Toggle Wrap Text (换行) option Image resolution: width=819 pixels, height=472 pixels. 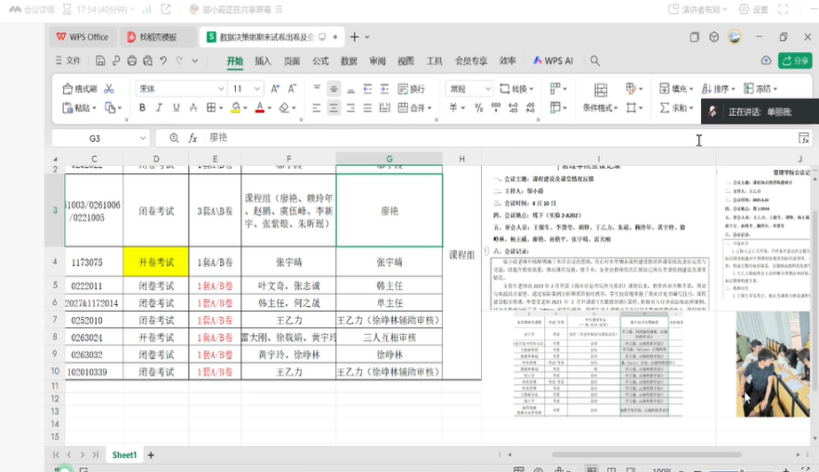coord(411,89)
